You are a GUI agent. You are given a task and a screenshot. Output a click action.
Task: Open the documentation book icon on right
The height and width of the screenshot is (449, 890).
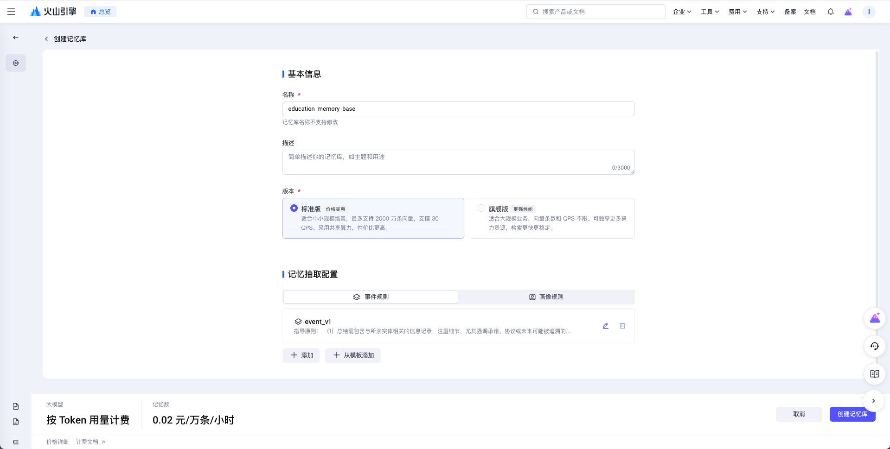[874, 374]
